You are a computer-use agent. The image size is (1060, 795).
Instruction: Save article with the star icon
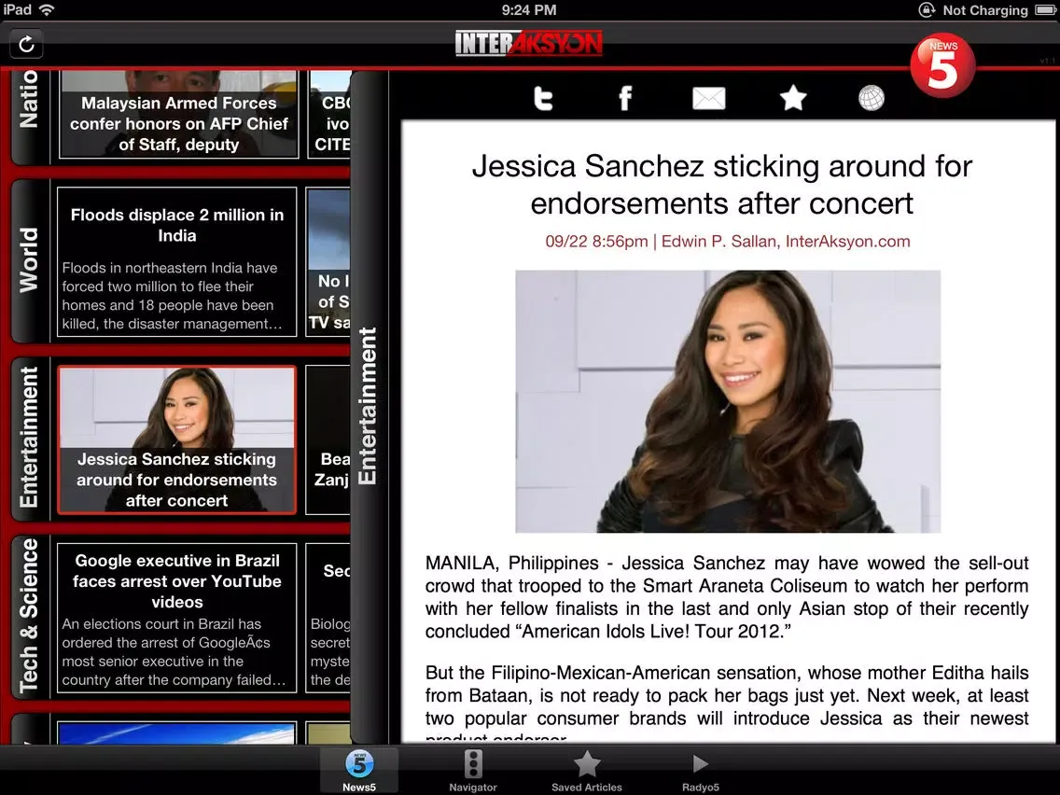click(x=793, y=99)
